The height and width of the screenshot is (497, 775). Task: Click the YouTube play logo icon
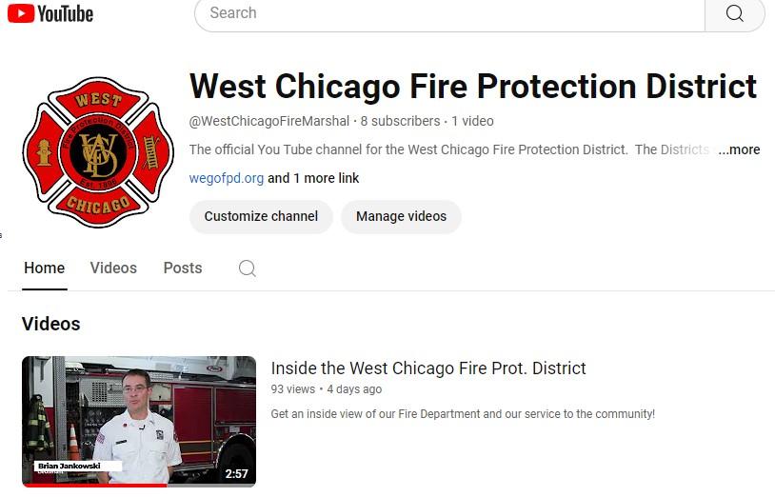pos(21,13)
